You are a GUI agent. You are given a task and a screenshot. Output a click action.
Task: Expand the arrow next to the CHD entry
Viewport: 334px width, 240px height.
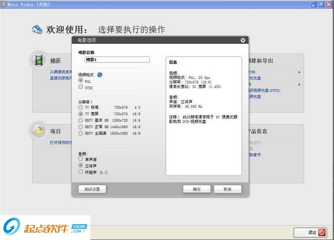(299, 72)
